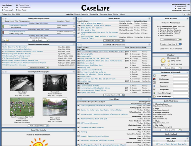191x146 pixels.
Task: Click the Thesaurus icon
Action: (154, 82)
